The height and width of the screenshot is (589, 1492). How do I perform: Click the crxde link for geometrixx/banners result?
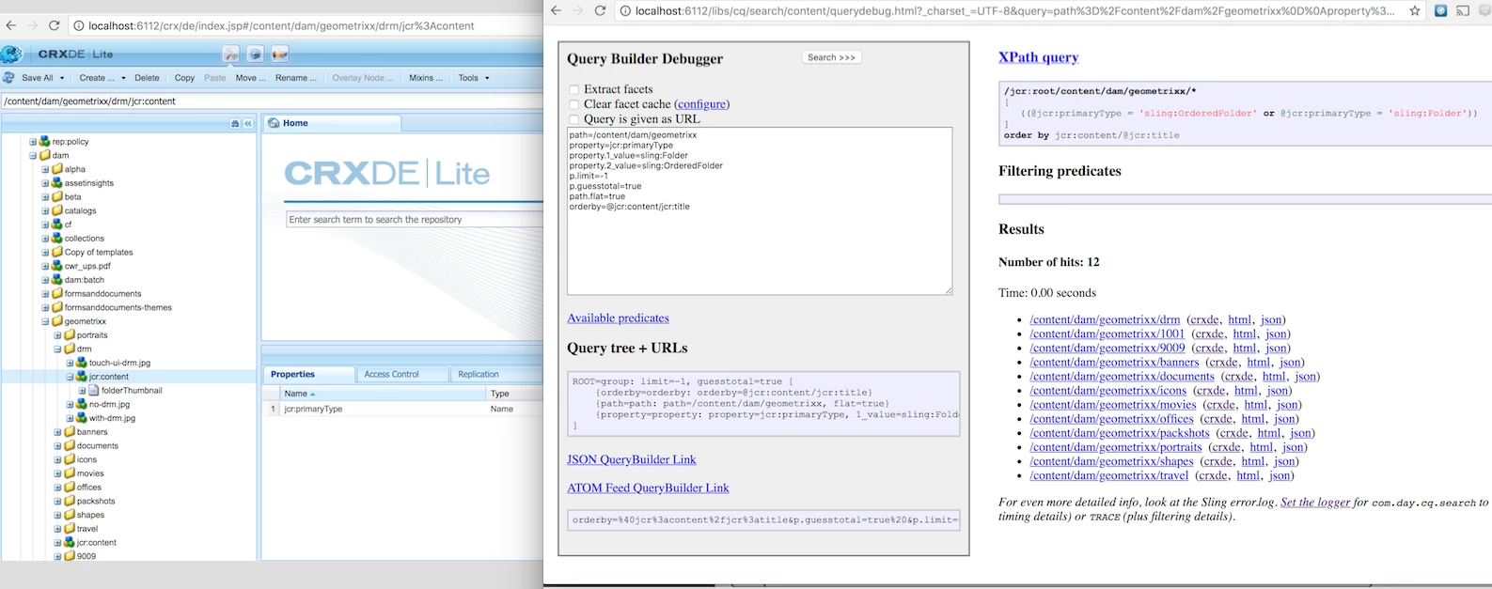[1223, 362]
